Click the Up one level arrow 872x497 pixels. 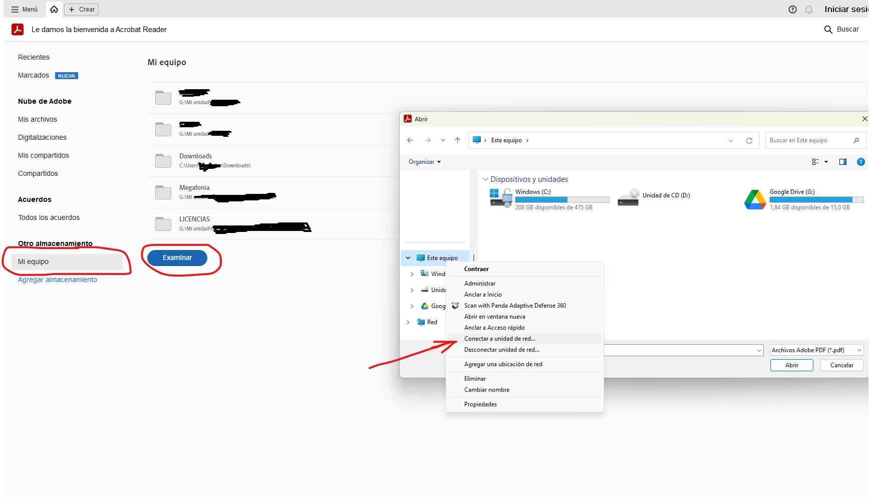click(x=457, y=140)
